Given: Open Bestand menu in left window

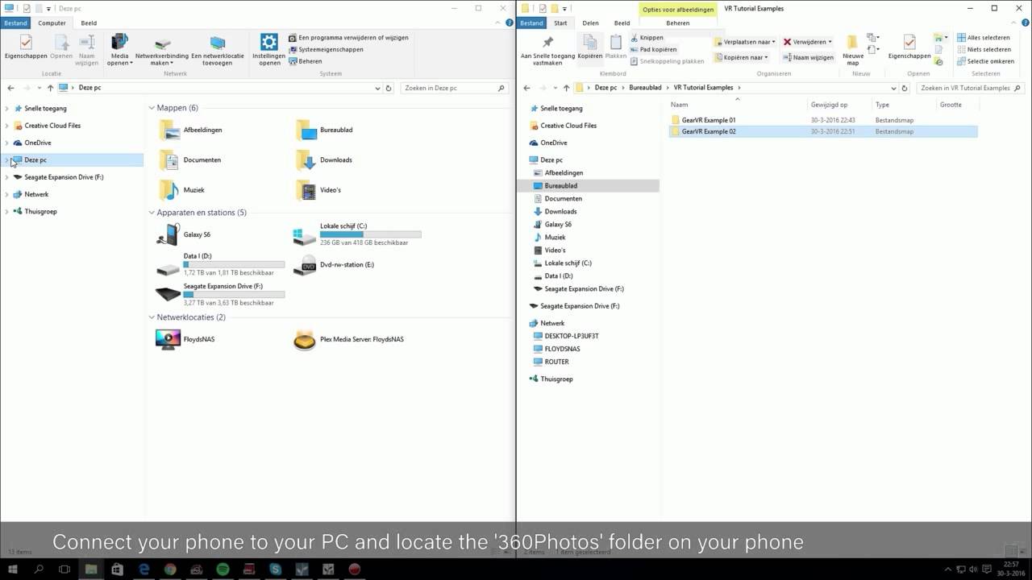Looking at the screenshot, I should [15, 23].
